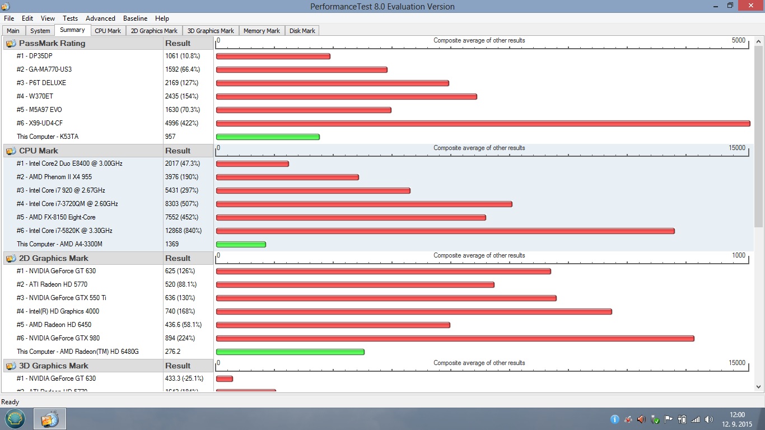Click the PassMark Rating header label
This screenshot has width=765, height=430.
[x=52, y=43]
